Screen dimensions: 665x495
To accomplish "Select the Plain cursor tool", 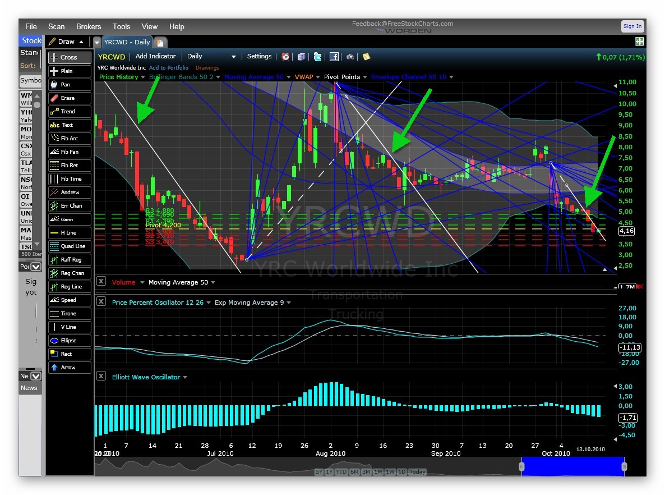I will click(70, 71).
